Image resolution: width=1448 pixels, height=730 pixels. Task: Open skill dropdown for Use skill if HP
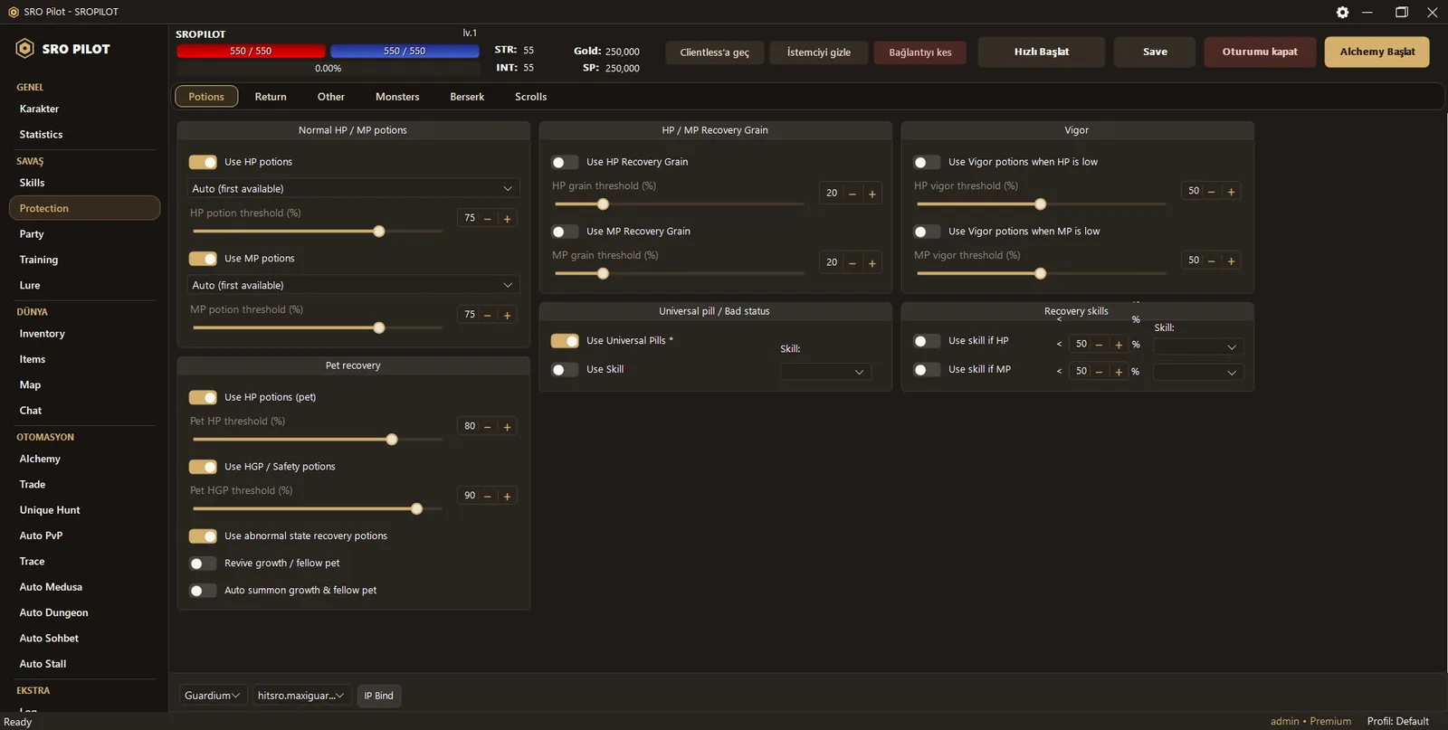coord(1198,346)
